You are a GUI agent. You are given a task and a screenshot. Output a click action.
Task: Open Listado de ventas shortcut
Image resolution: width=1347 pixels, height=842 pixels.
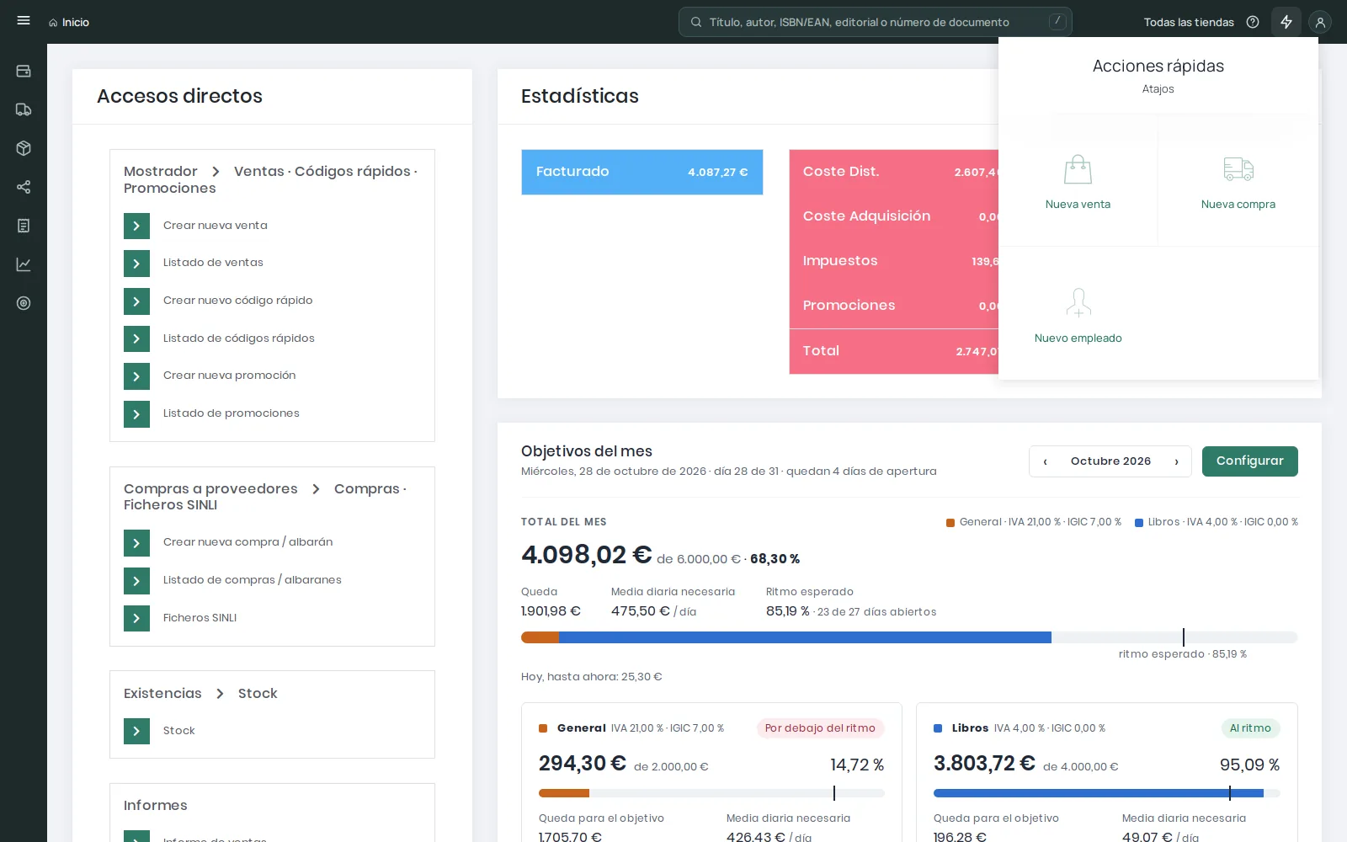point(213,263)
